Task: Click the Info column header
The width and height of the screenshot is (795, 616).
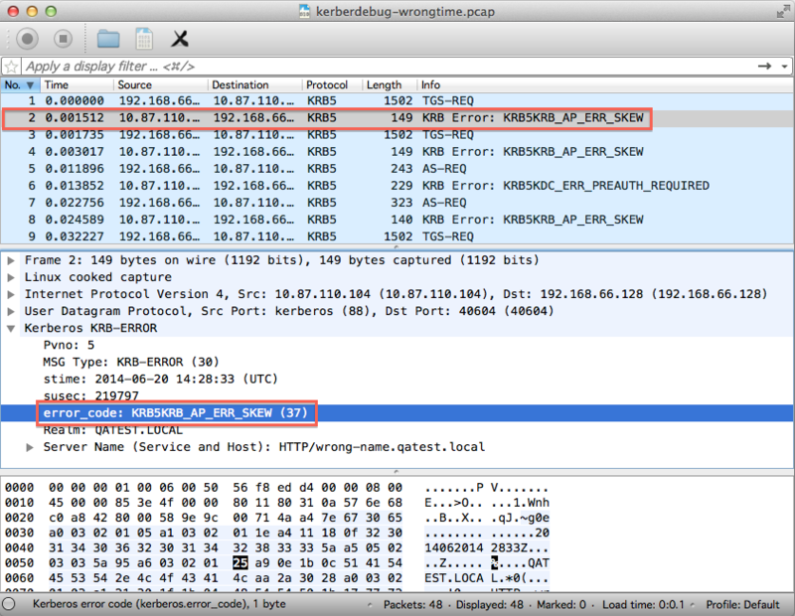Action: 605,84
